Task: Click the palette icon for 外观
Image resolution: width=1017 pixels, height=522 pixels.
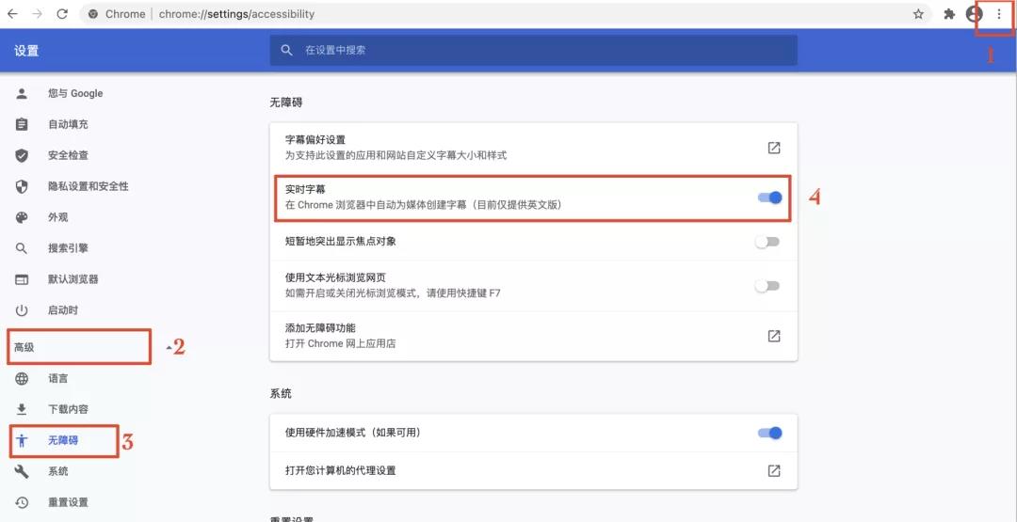Action: pos(22,217)
